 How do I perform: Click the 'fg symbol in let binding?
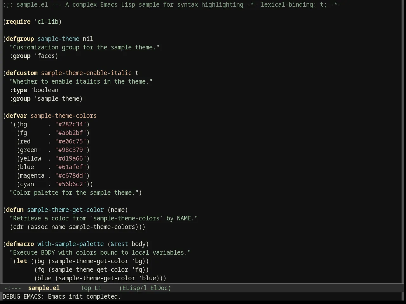[x=137, y=269]
